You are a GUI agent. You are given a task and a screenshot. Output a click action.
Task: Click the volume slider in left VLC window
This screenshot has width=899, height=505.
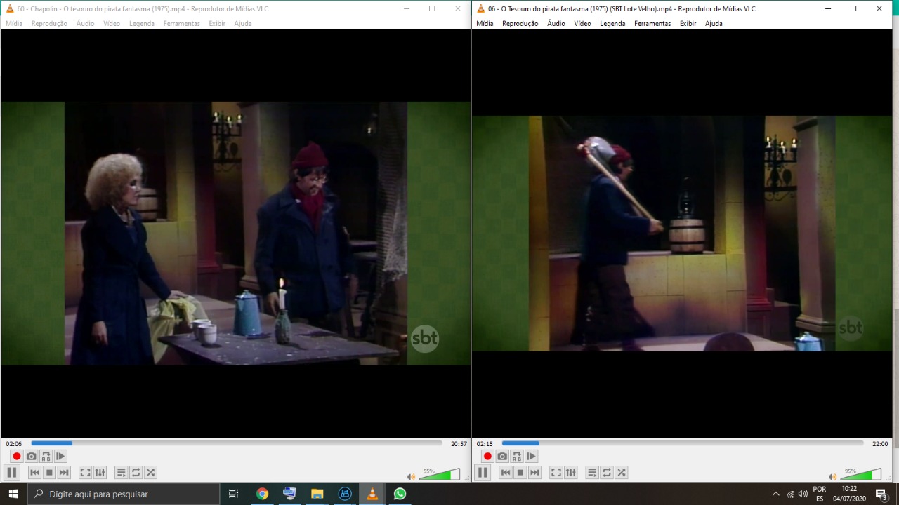click(440, 475)
